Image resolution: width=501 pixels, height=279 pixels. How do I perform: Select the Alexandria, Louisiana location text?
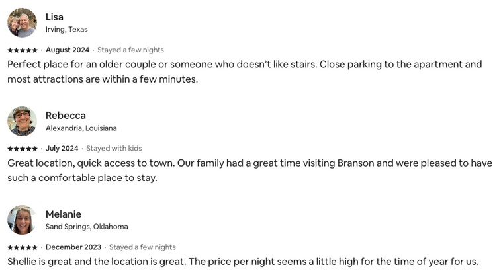pos(81,128)
